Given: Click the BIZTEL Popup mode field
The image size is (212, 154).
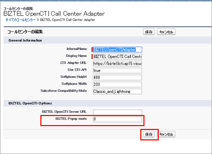Looking at the screenshot, I should [x=117, y=119].
